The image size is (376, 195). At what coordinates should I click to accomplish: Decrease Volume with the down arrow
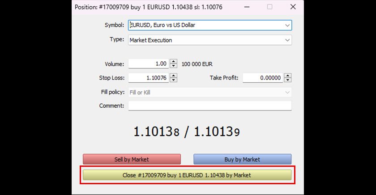174,66
